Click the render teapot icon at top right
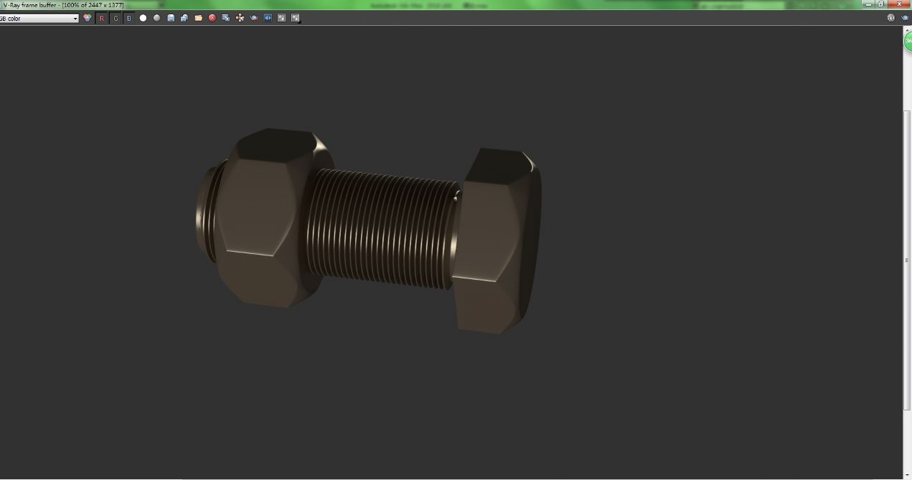Viewport: 912px width, 480px height. click(905, 18)
